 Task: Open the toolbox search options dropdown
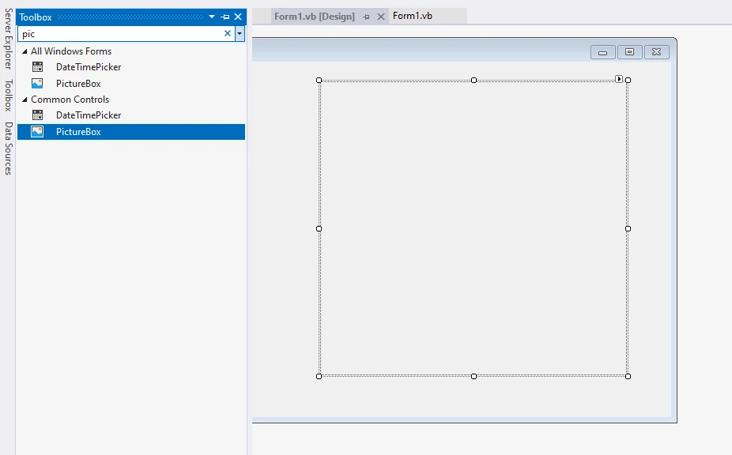[240, 34]
